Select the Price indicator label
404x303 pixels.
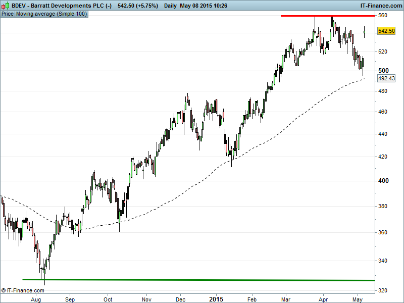pyautogui.click(x=8, y=14)
